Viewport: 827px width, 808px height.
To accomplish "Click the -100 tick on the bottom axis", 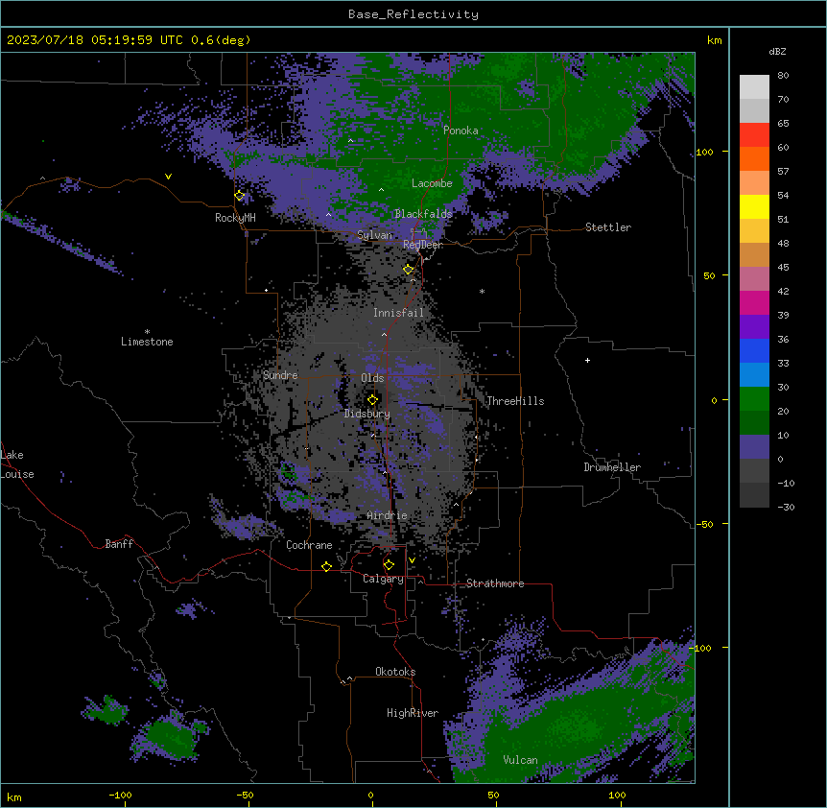I will click(x=120, y=796).
